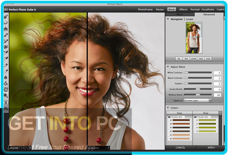Set zoom to 25%
Screen dimensions: 229x155
(x=208, y=59)
